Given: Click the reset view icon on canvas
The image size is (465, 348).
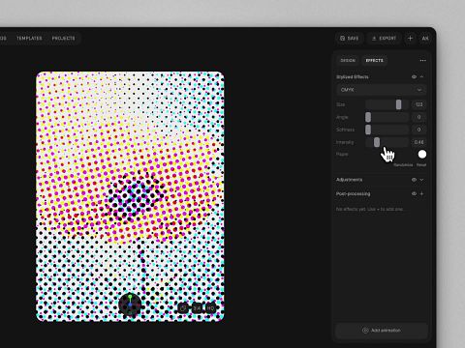Looking at the screenshot, I should point(183,308).
